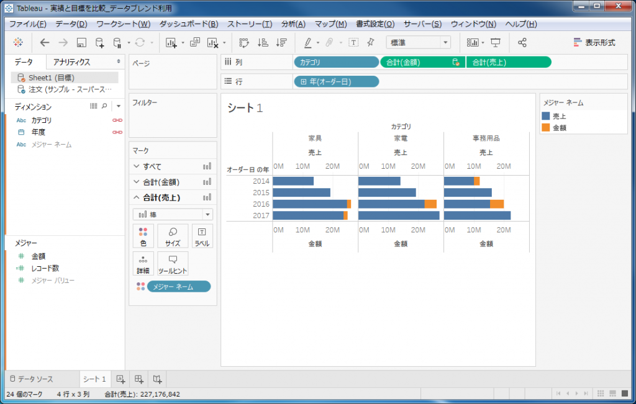Click the swap rows and columns icon
Viewport: 636px width, 404px height.
(x=244, y=43)
